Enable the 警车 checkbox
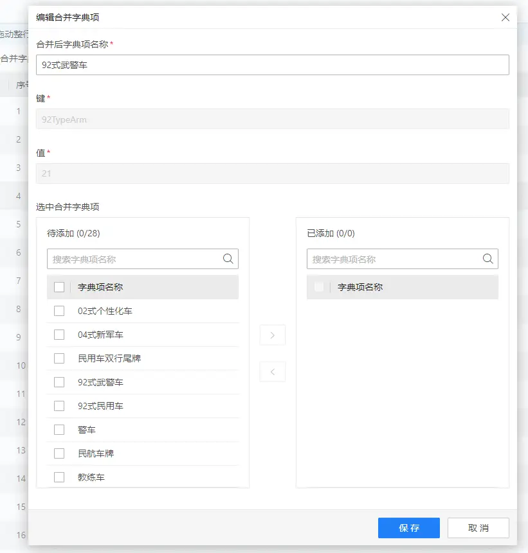Image resolution: width=528 pixels, height=553 pixels. (x=59, y=430)
